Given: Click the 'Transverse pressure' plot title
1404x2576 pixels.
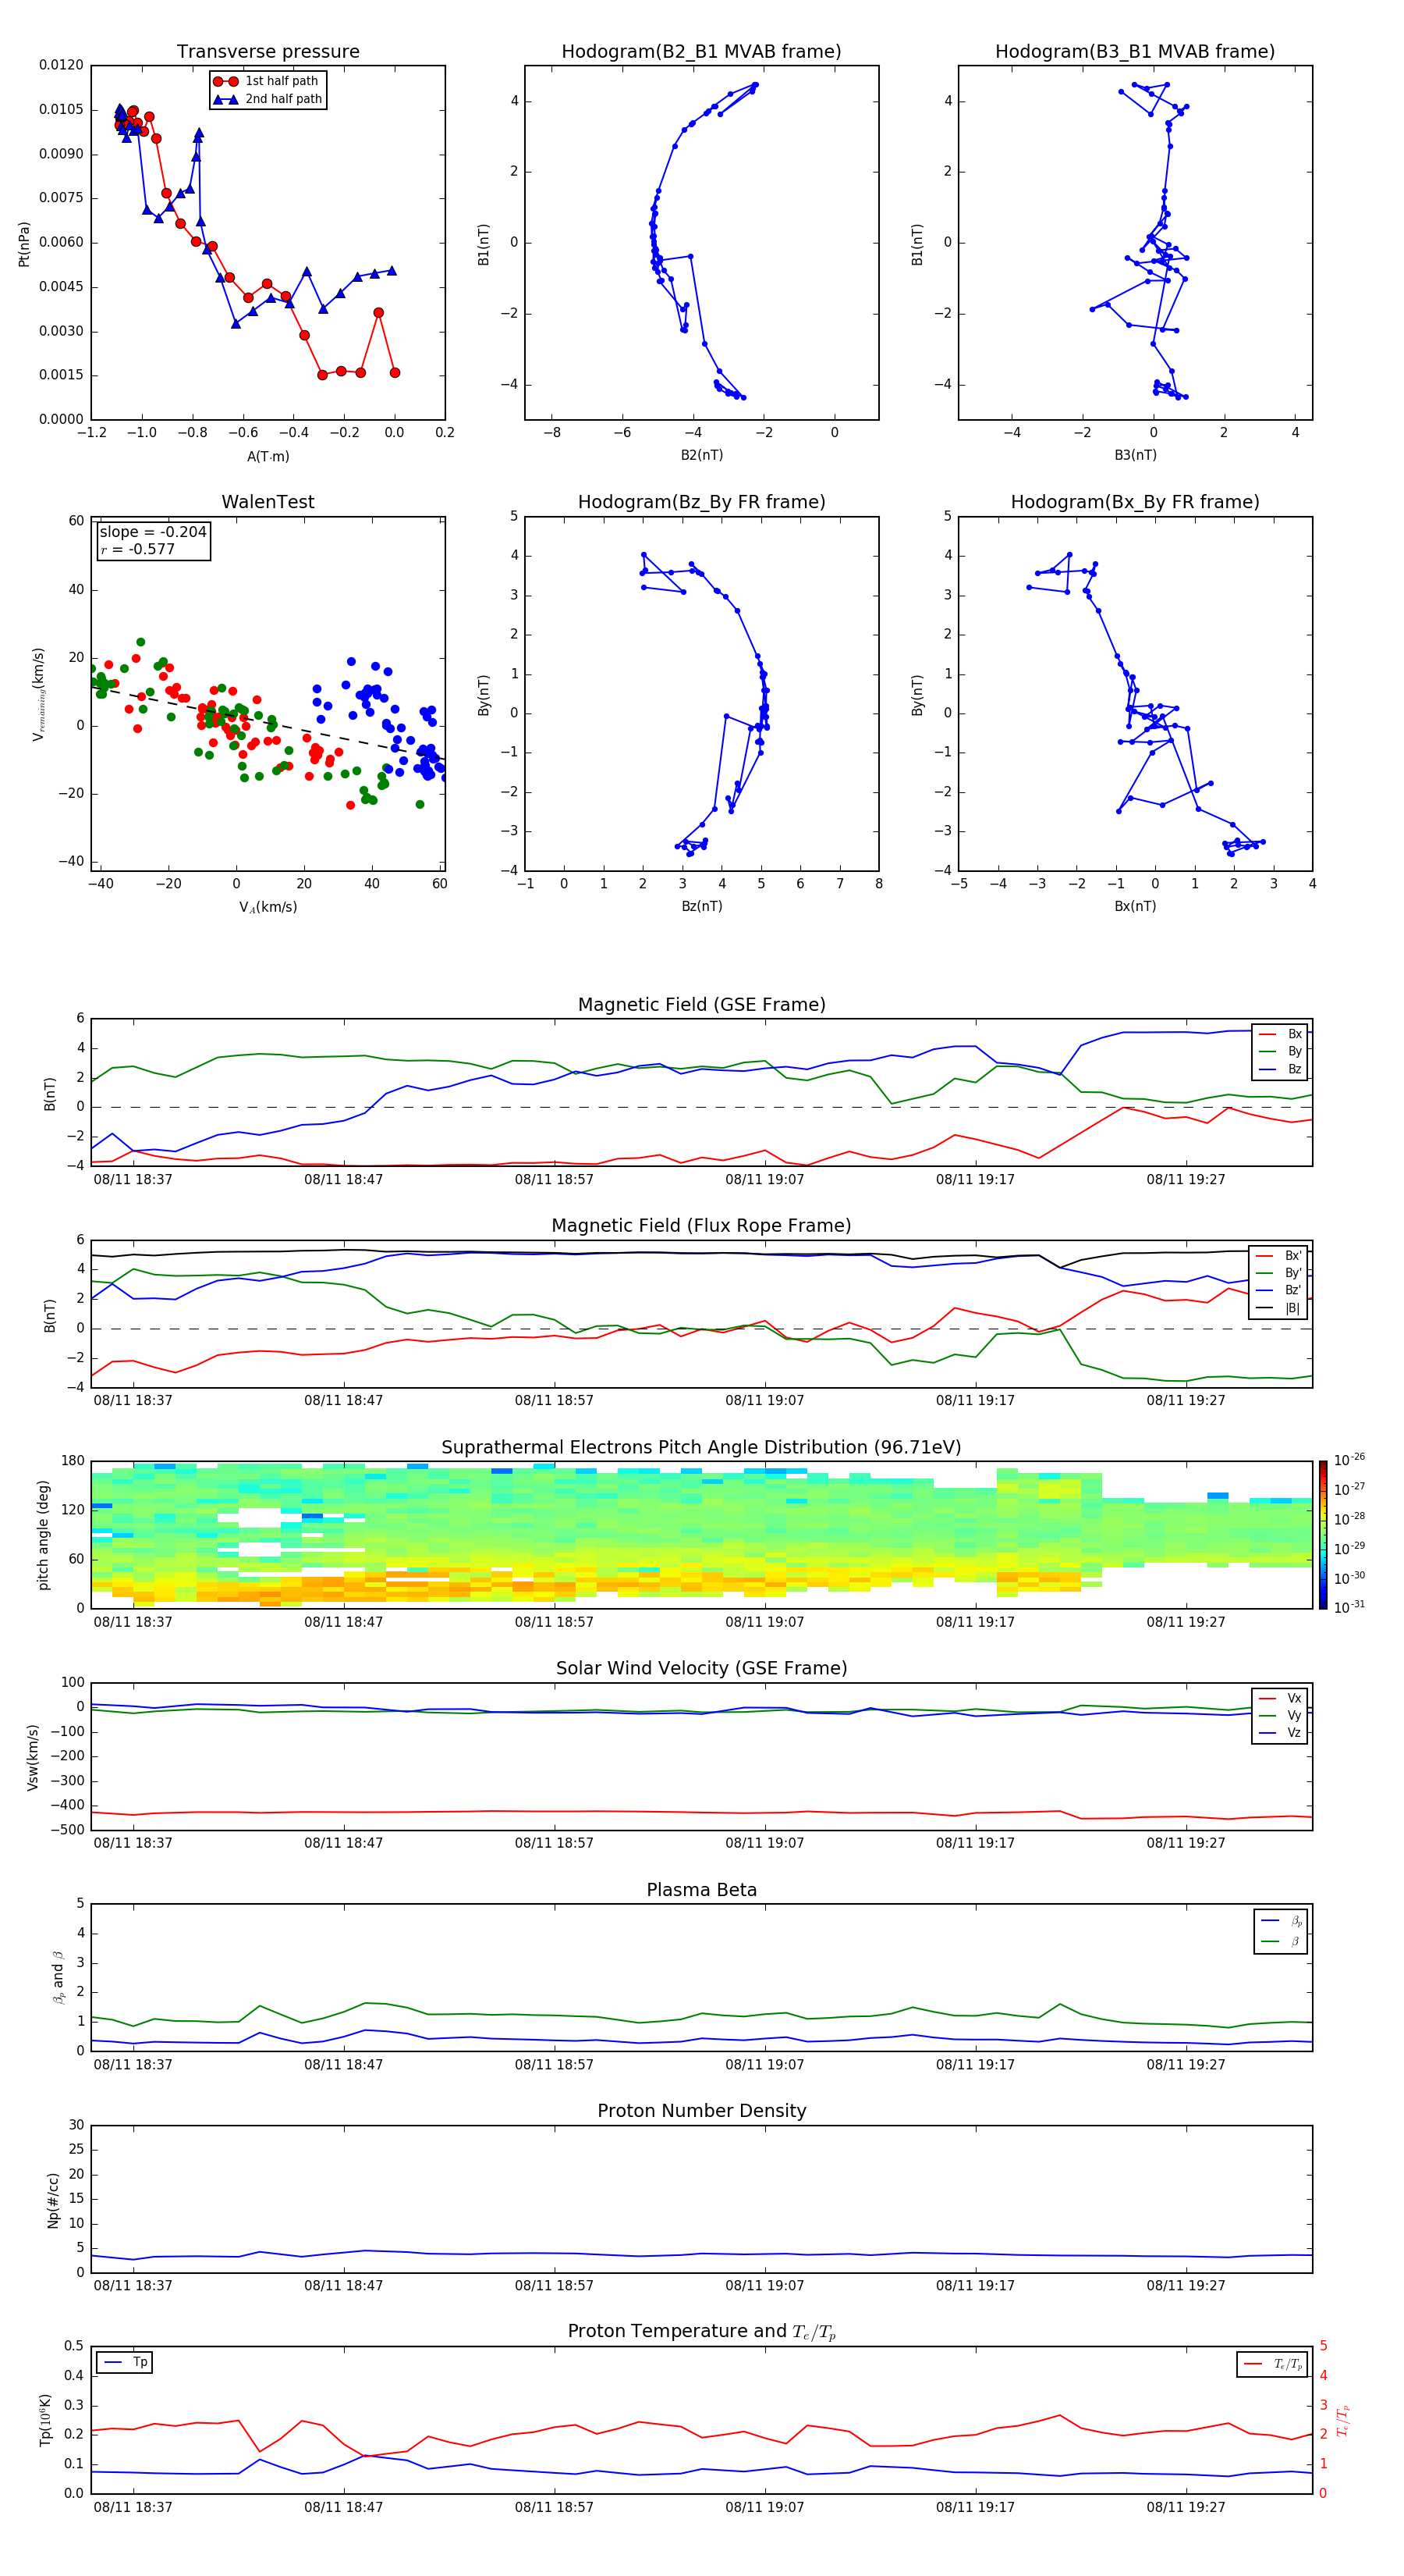Looking at the screenshot, I should coord(268,51).
